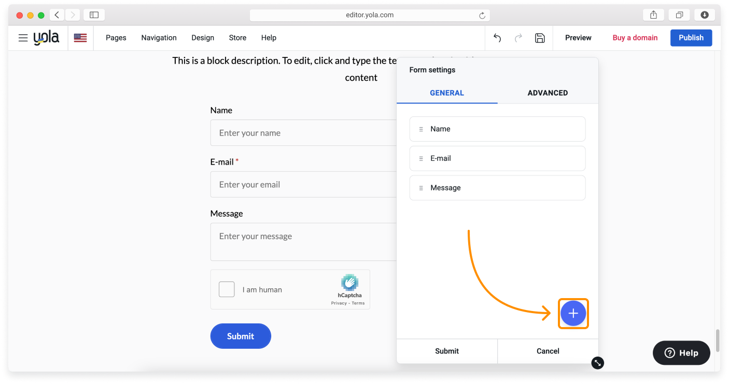The width and height of the screenshot is (729, 384).
Task: Switch to the ADVANCED tab in Form settings
Action: coord(548,93)
